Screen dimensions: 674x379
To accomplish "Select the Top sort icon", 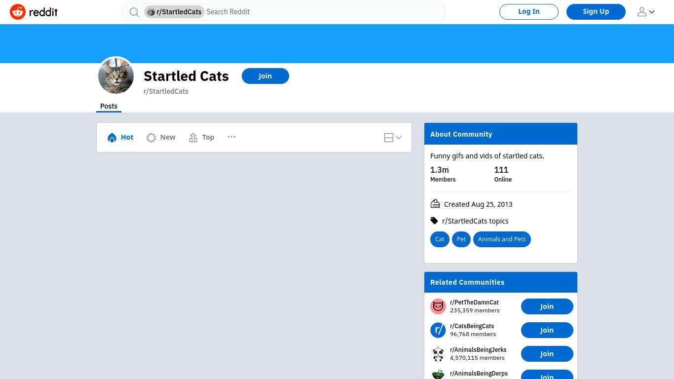I will coord(193,138).
